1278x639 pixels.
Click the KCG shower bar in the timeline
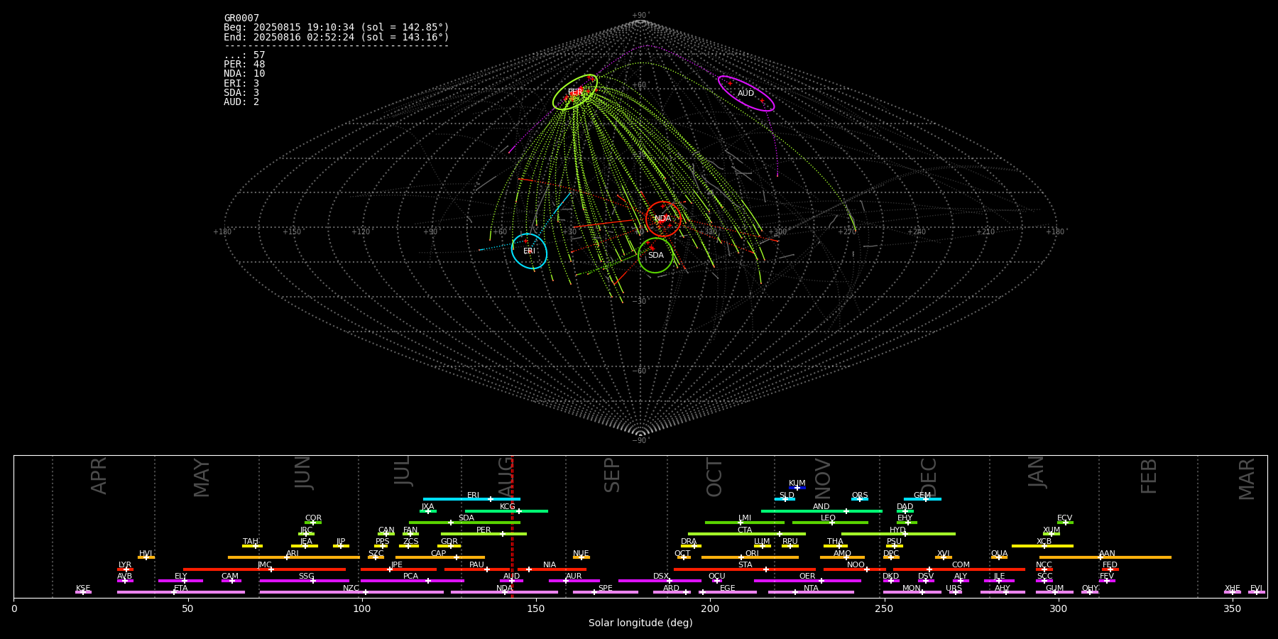tap(506, 511)
